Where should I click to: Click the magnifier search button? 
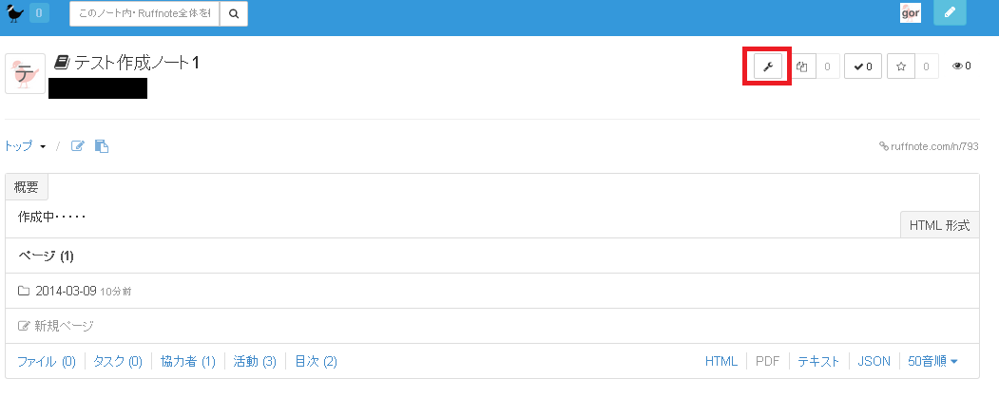tap(234, 14)
